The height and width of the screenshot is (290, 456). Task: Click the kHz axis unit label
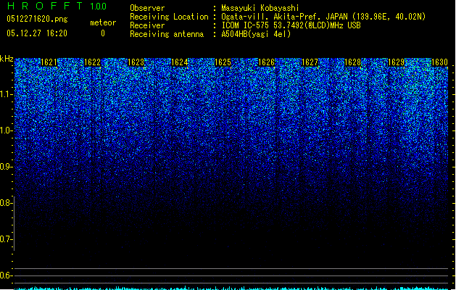7,59
